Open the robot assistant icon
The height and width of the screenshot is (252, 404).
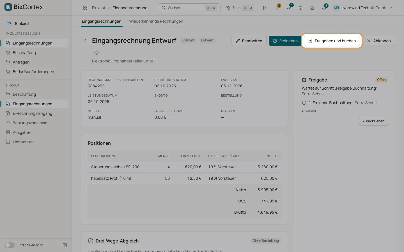click(x=312, y=8)
